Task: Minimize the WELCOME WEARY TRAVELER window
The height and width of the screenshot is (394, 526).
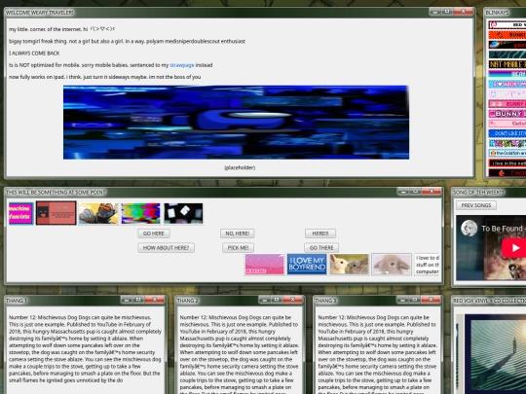Action: [x=435, y=12]
